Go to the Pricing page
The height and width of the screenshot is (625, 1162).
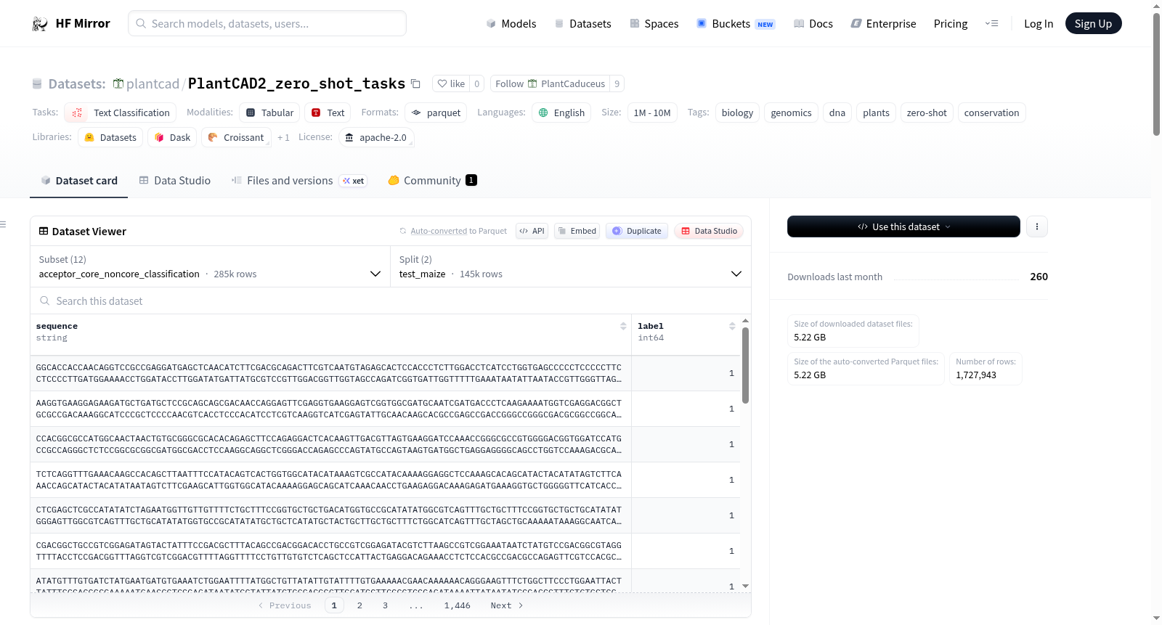[x=951, y=23]
